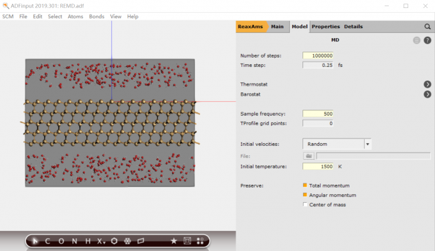435x251 pixels.
Task: Click the MD panel heading
Action: click(x=335, y=40)
